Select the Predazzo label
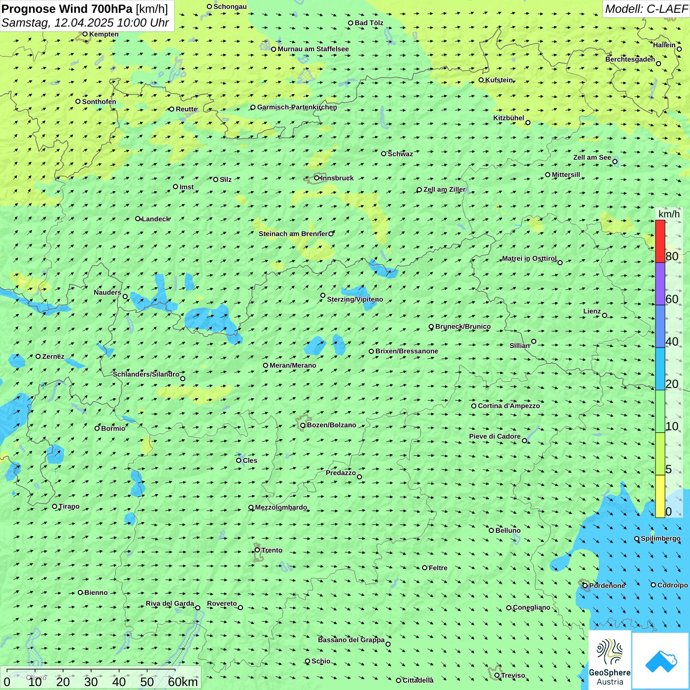The height and width of the screenshot is (690, 690). pos(341,473)
